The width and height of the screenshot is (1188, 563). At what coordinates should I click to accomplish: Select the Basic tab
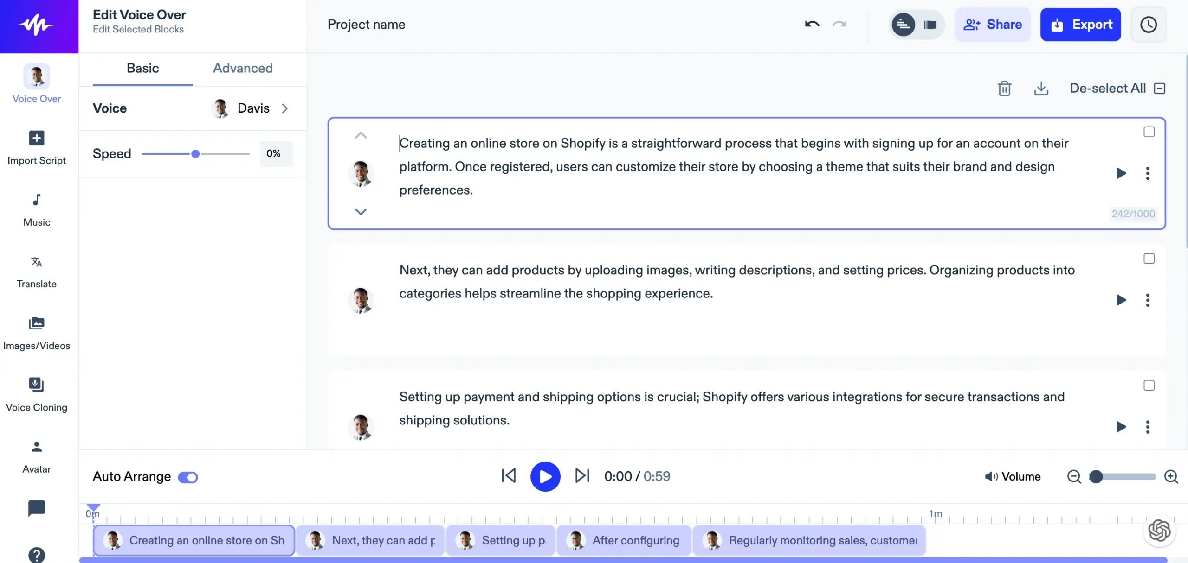tap(142, 68)
